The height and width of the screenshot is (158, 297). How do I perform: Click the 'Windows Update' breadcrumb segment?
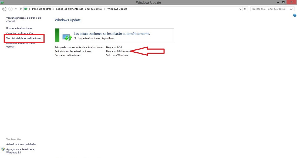[x=117, y=9]
